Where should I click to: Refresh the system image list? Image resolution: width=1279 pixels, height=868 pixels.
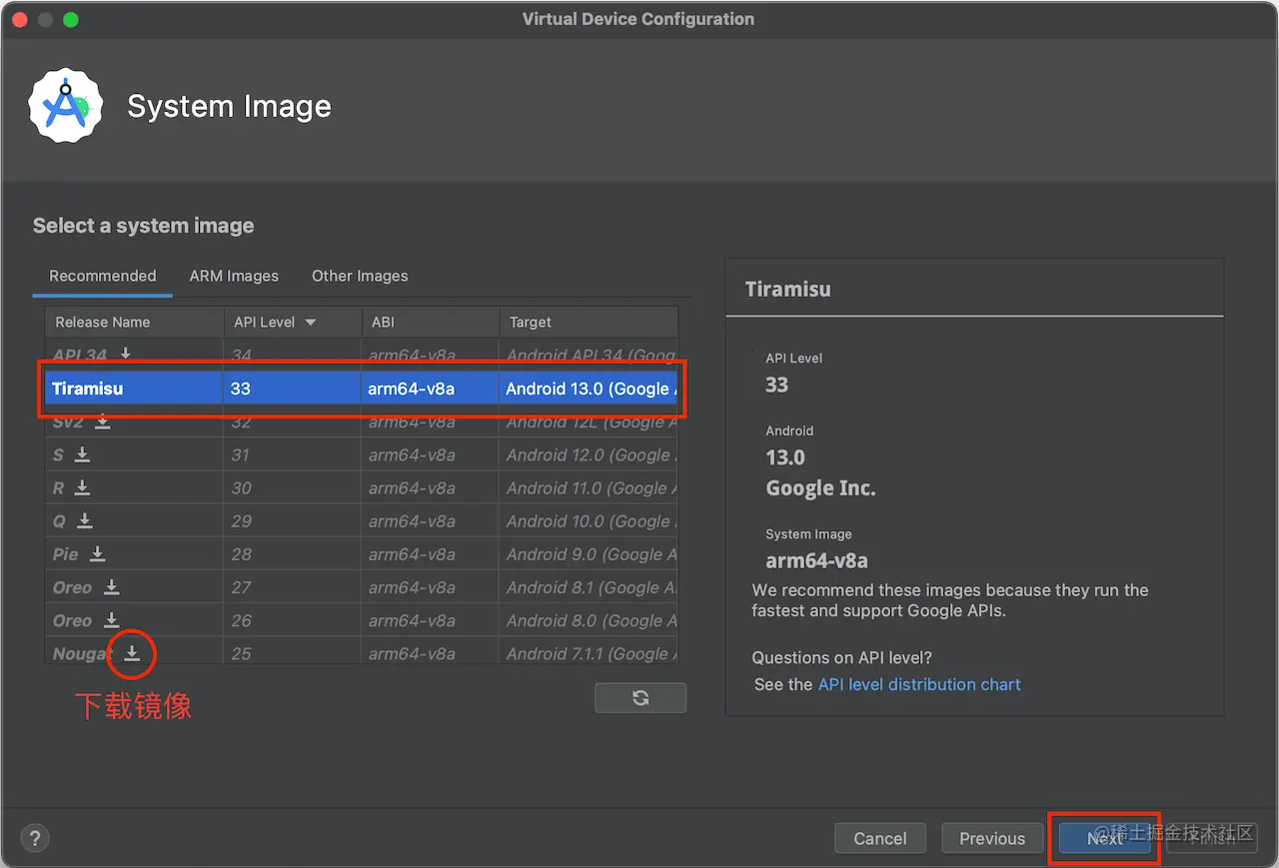point(640,698)
